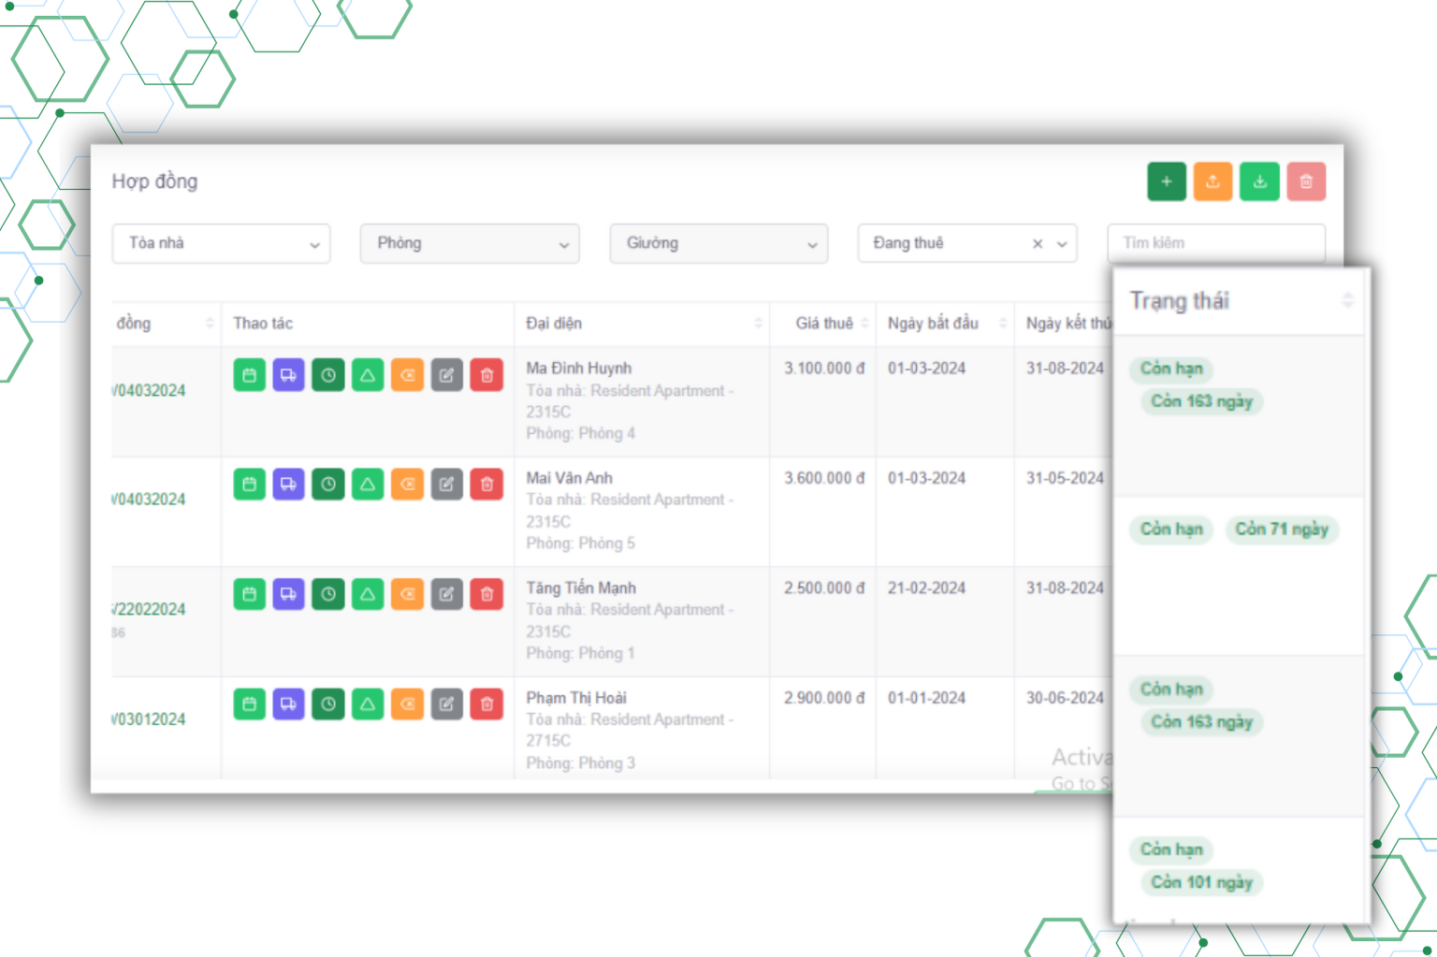The width and height of the screenshot is (1437, 957).
Task: Click in the Tìm kiếm search field
Action: click(1215, 243)
